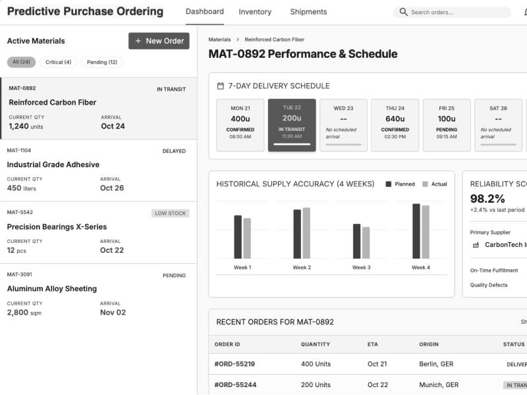Select the FRI 25 pending delivery card
The width and height of the screenshot is (527, 395).
(447, 125)
